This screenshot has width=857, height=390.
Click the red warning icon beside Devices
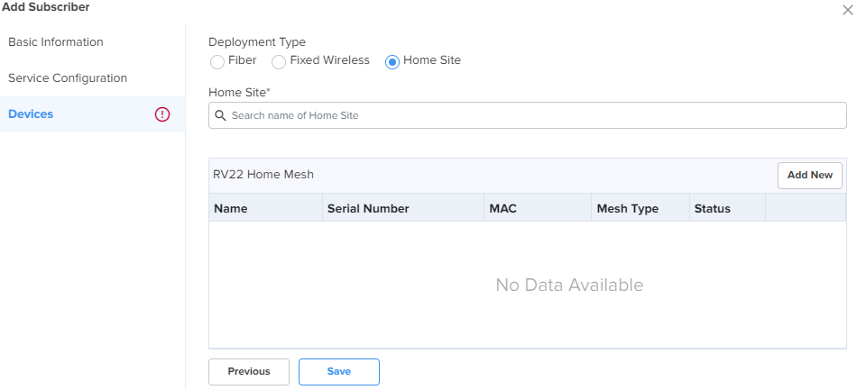tap(162, 114)
